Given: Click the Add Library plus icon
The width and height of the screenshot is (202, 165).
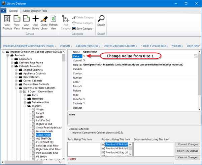Looking at the screenshot, I should click(35, 19).
